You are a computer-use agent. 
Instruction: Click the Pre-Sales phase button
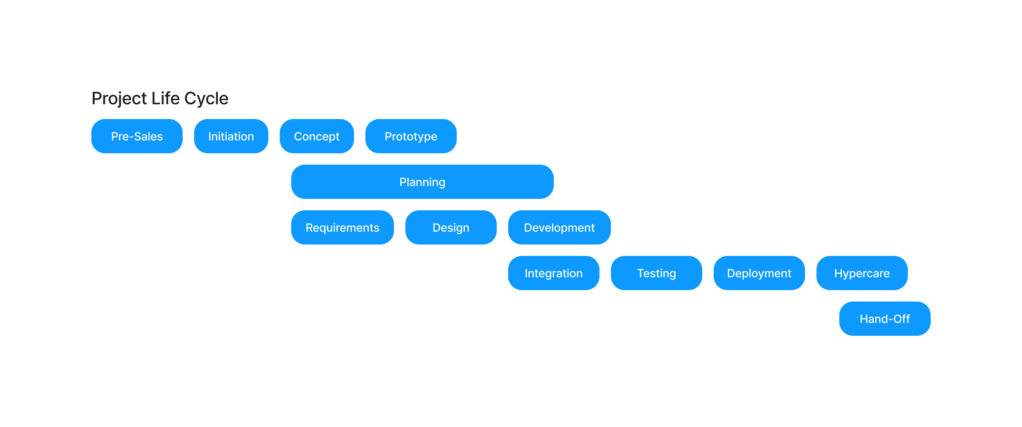(x=137, y=136)
